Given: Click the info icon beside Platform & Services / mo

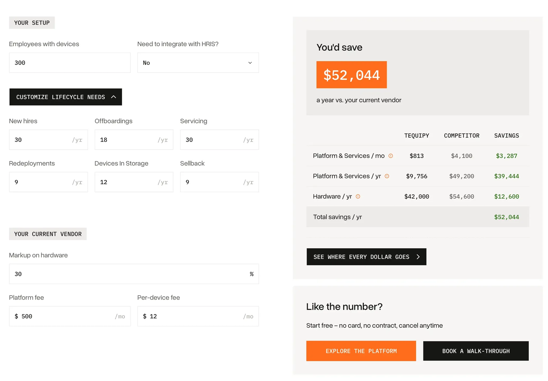Looking at the screenshot, I should tap(391, 156).
